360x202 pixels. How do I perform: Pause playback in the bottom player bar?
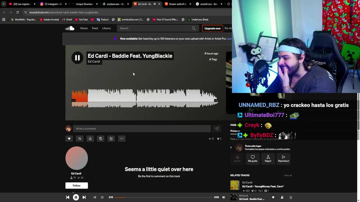[x=76, y=197]
